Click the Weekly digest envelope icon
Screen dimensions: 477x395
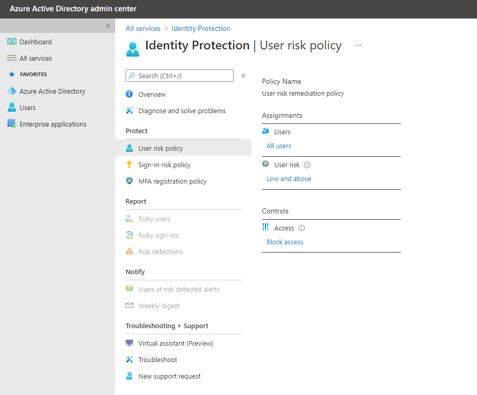[x=129, y=306]
